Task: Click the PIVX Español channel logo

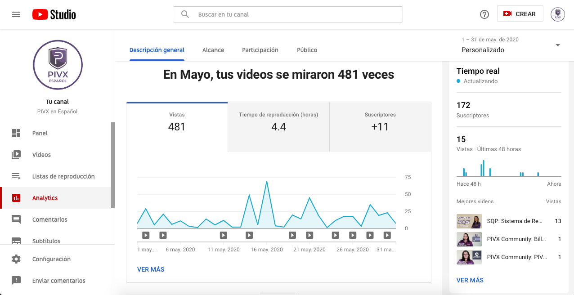Action: pyautogui.click(x=58, y=65)
